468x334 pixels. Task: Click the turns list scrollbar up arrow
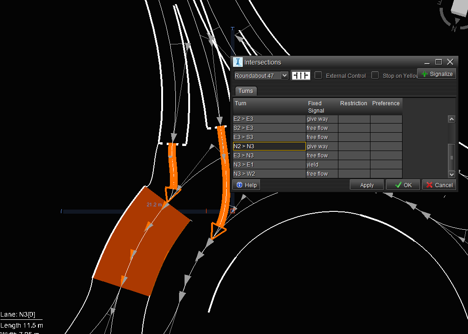click(x=452, y=119)
